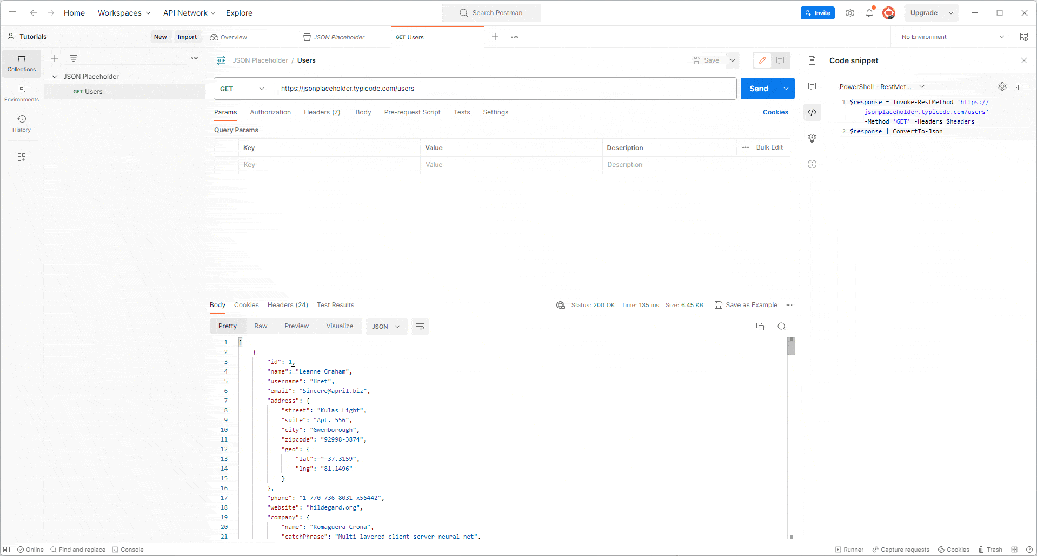Open the related collections lightbulb icon
Image resolution: width=1037 pixels, height=556 pixels.
point(812,138)
